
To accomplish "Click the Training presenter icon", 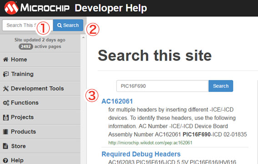I will [x=6, y=74].
